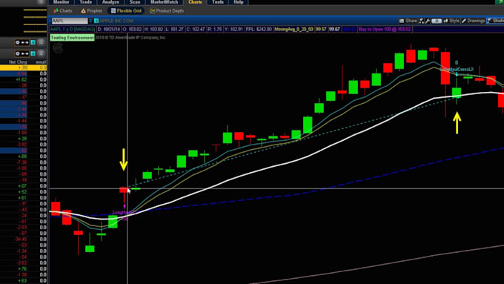504x284 pixels.
Task: Select the watchlist row showing +.88
Action: coord(24,156)
